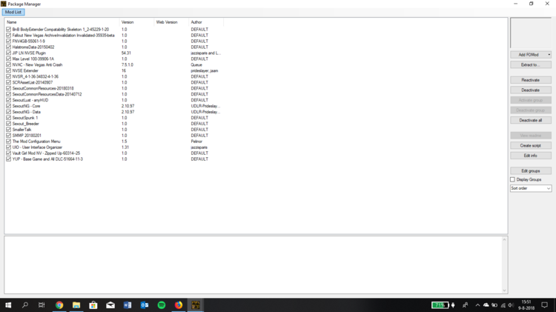Click the volume tray icon
This screenshot has width=556, height=312.
511,305
